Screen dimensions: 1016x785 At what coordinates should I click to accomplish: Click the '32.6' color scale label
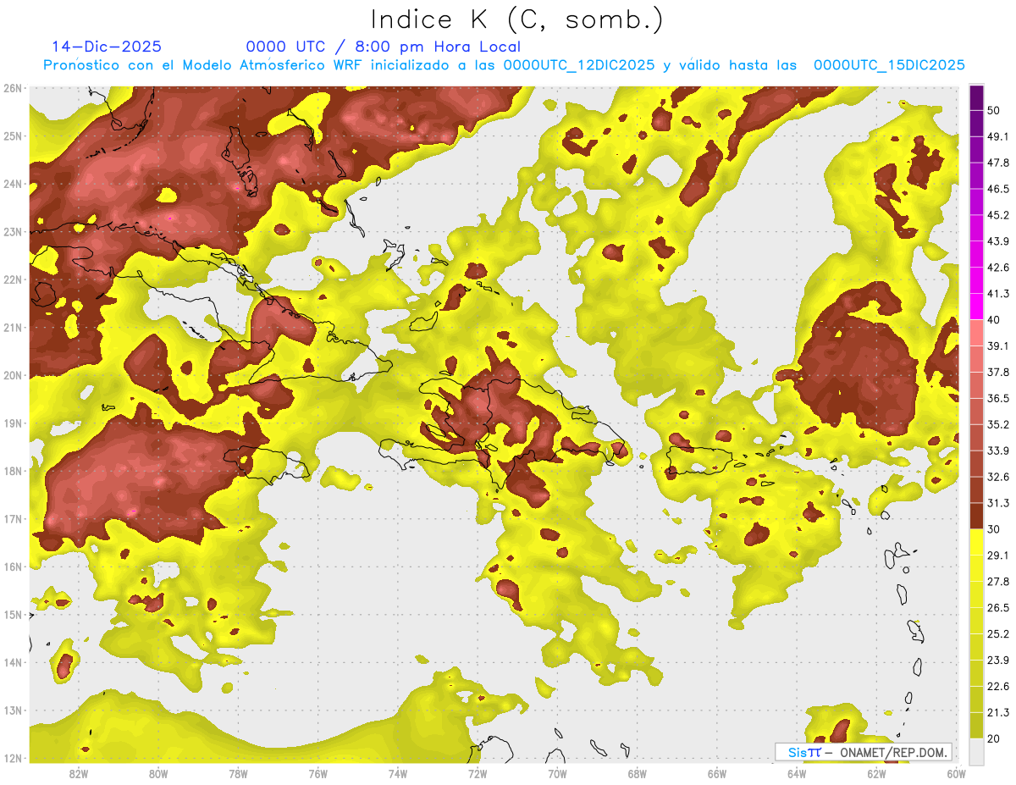pos(998,477)
